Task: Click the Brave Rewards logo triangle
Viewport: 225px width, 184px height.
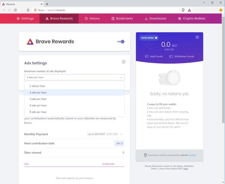Action: coord(30,41)
